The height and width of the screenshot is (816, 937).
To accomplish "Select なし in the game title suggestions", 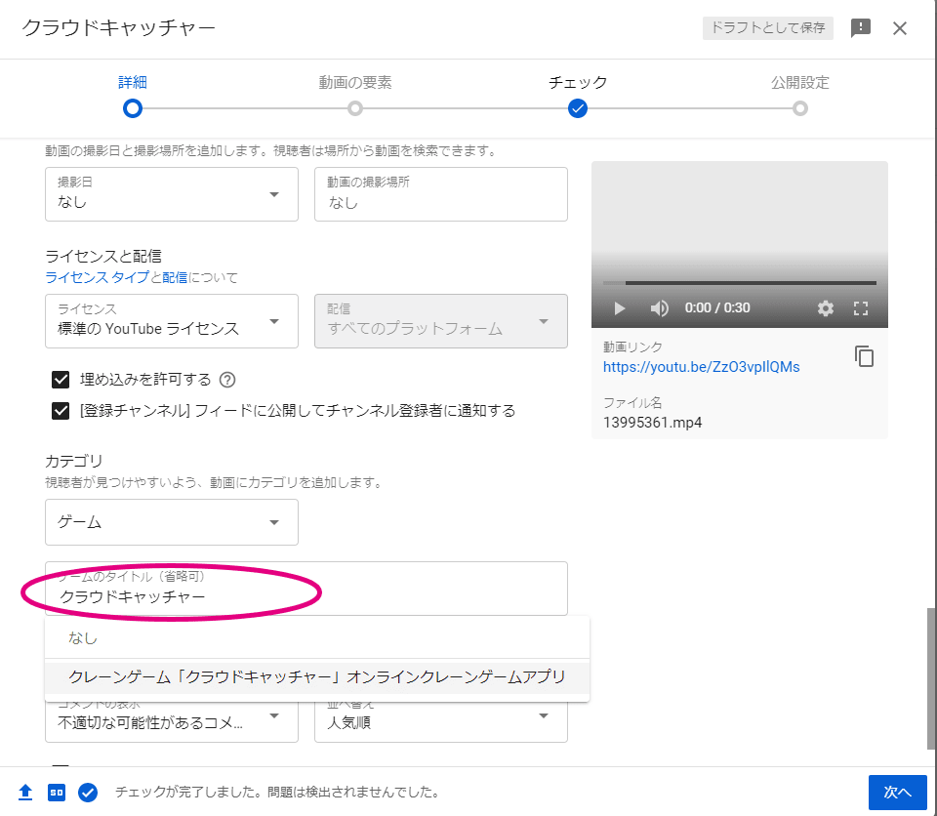I will [x=317, y=637].
